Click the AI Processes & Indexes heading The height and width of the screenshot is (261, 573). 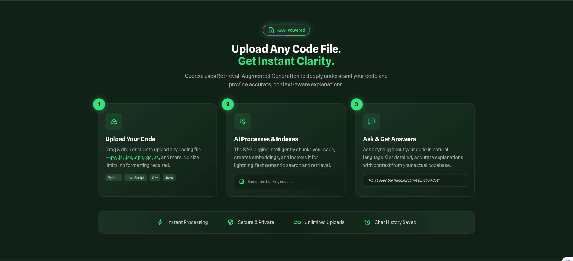[x=266, y=139]
